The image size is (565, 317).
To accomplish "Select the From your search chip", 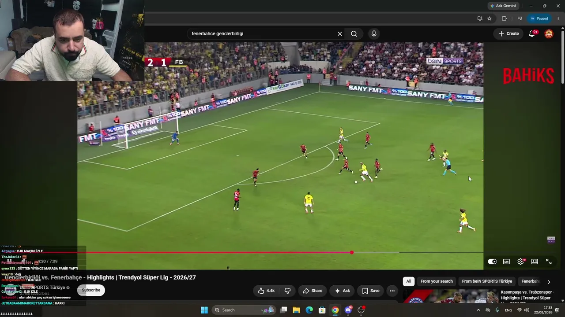I will click(437, 281).
